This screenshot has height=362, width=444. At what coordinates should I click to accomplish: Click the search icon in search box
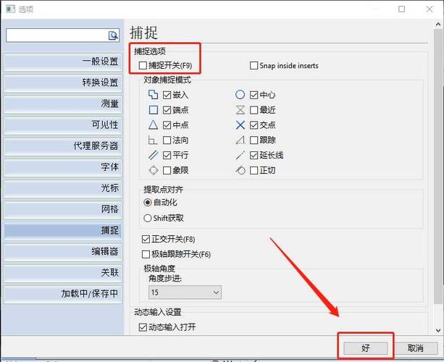point(113,35)
